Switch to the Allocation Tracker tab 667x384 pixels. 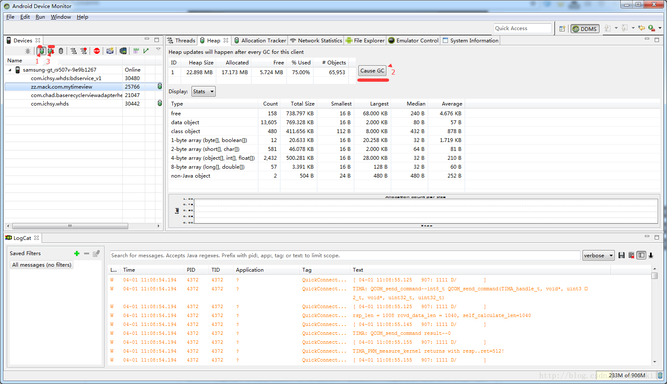(x=260, y=41)
